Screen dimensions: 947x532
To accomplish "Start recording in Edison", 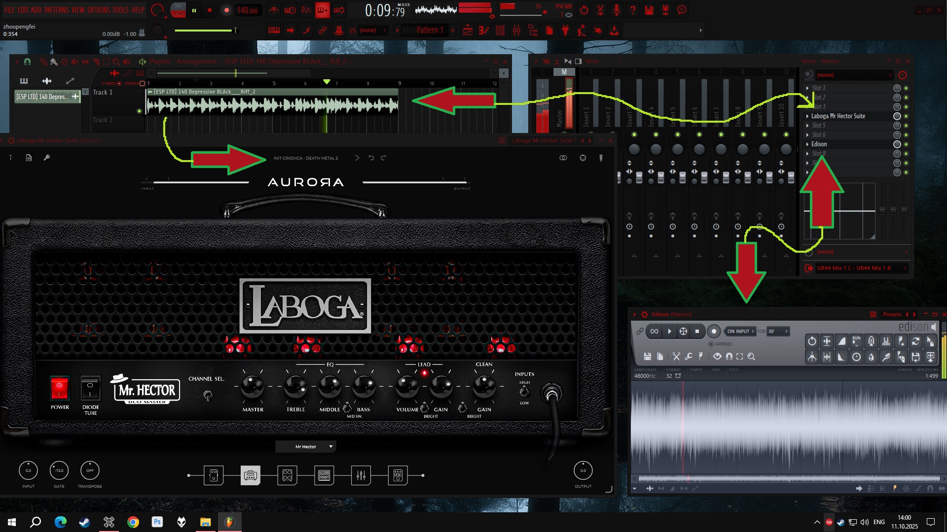I will (x=713, y=331).
